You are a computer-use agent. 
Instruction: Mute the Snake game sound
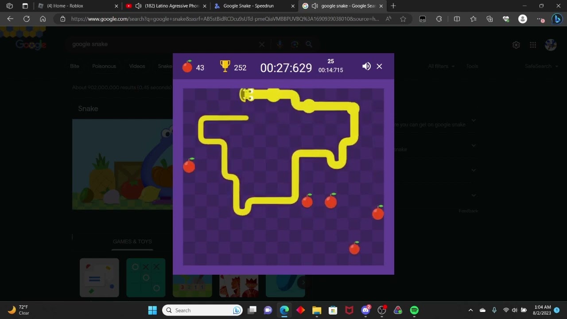click(366, 66)
